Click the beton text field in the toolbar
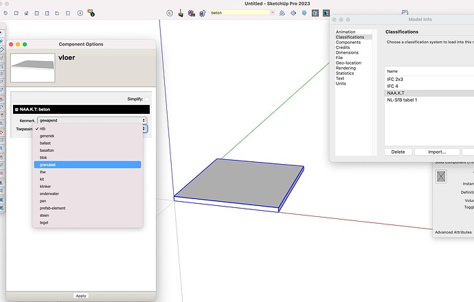 [240, 12]
